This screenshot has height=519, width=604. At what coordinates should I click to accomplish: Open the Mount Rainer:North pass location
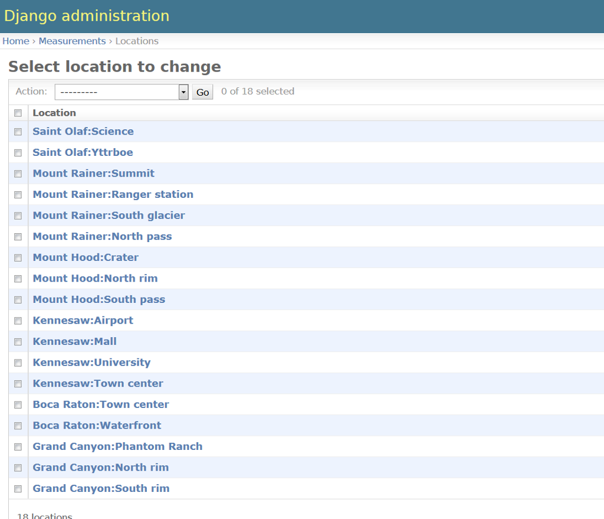click(x=102, y=236)
